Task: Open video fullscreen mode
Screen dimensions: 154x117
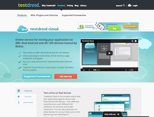Action: coord(136,70)
